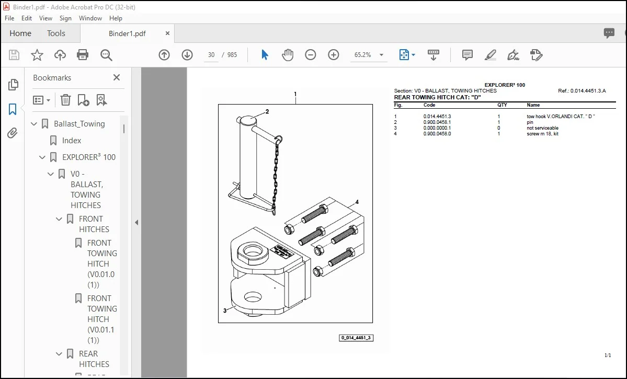Select the FRONT HITCHES bookmark label
627x379 pixels.
click(94, 224)
